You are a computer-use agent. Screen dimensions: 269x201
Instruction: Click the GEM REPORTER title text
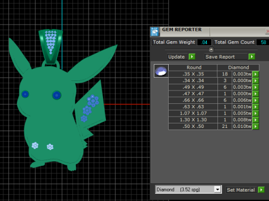tap(182, 30)
